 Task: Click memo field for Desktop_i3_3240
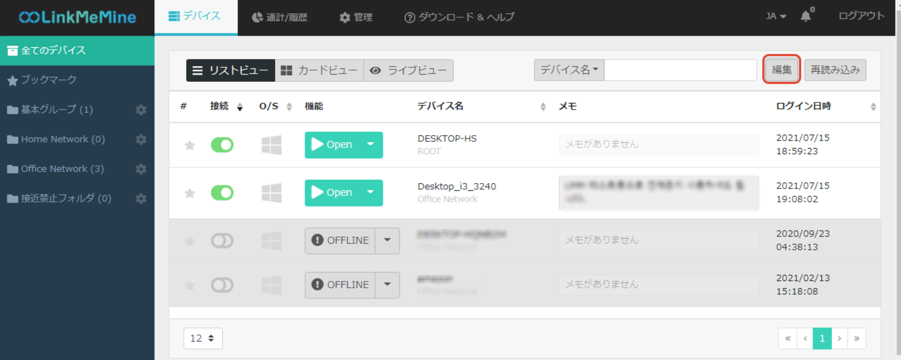click(659, 193)
